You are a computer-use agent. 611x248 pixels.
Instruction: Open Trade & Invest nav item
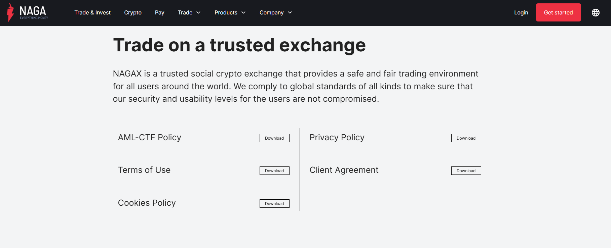(x=92, y=12)
